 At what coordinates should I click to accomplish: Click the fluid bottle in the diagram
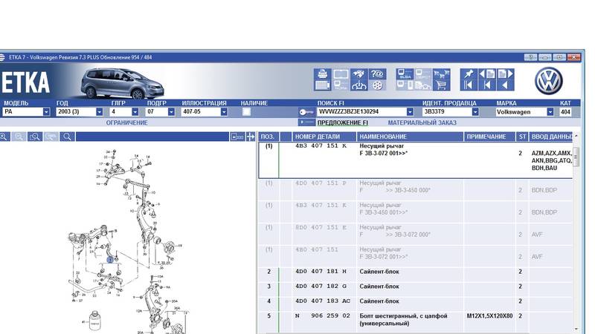tap(94, 321)
